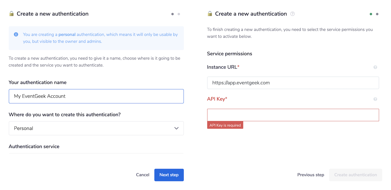The width and height of the screenshot is (391, 190).
Task: Click the Create authentication button
Action: [356, 175]
